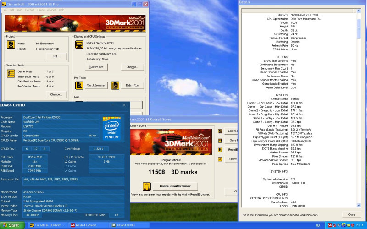Viewport: 367px width, 229px height.
Task: Click the Instruction Set field in AIDA64 CPUID
Action: [x=73, y=181]
